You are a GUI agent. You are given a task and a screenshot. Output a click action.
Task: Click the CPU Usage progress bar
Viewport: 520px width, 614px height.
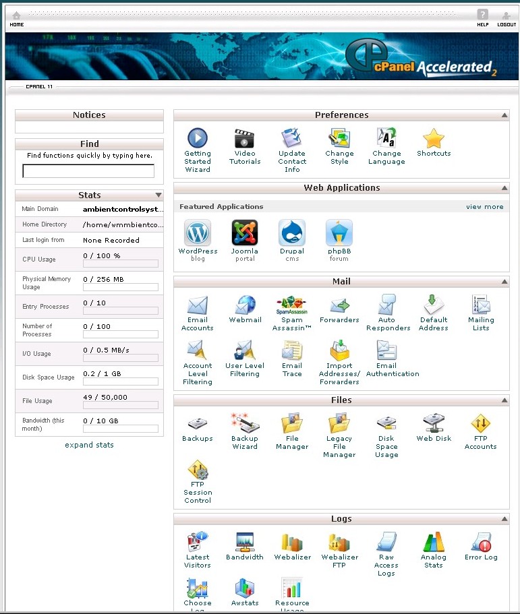(121, 264)
